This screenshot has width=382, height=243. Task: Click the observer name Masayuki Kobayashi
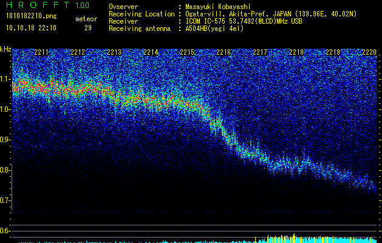click(x=218, y=7)
